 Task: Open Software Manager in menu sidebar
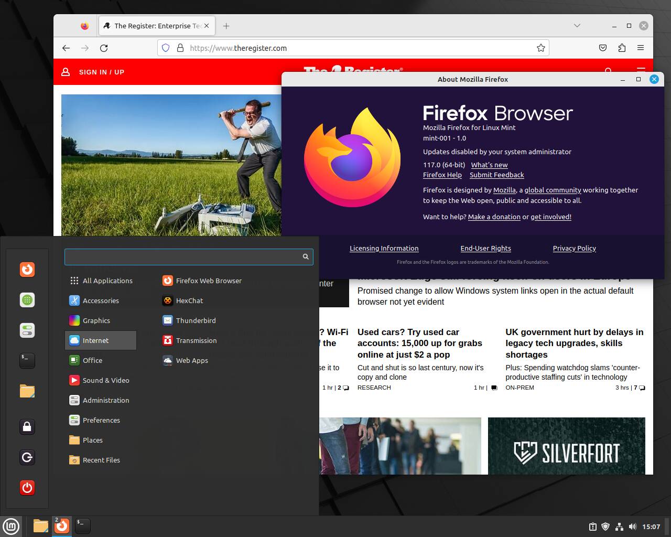(x=27, y=300)
